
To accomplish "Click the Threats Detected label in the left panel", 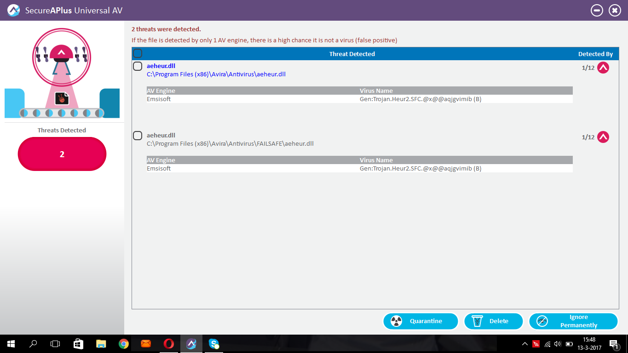I will (x=62, y=130).
